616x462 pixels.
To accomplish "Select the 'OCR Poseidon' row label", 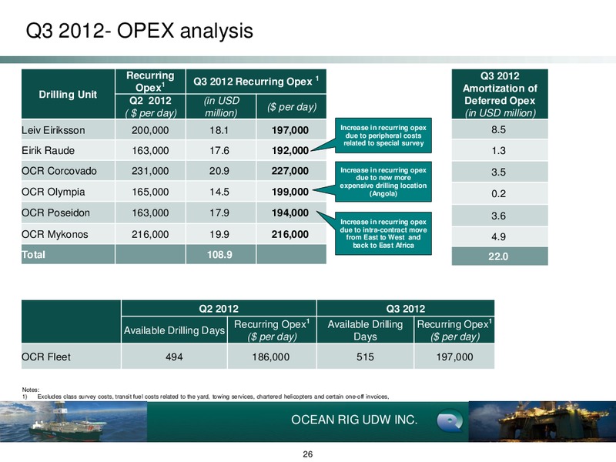I will pos(55,213).
